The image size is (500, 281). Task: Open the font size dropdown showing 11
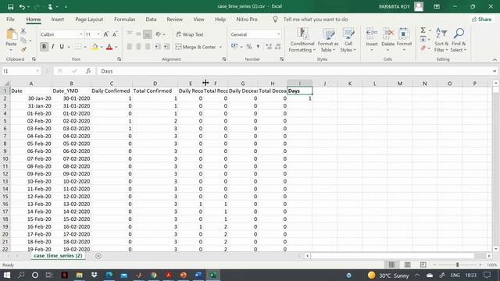[98, 34]
